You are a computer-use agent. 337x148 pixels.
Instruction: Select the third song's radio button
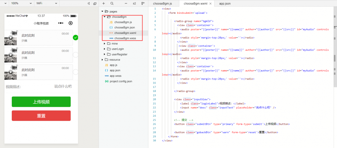[75, 71]
